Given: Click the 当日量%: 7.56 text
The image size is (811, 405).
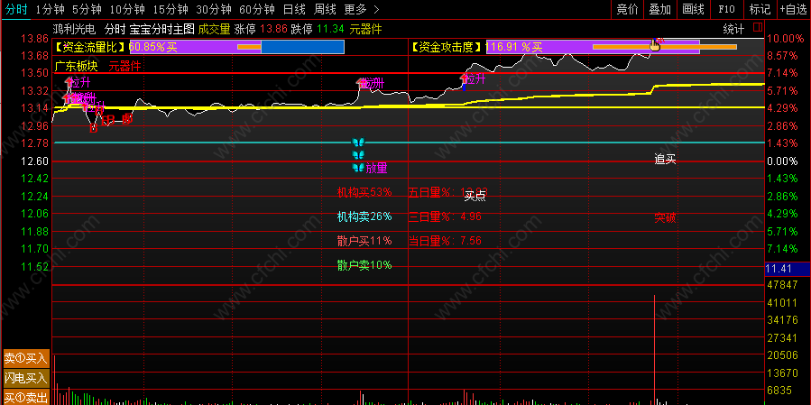Looking at the screenshot, I should click(445, 241).
